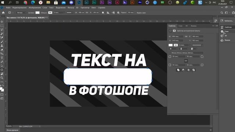Open 3D collapsed panel icon on right
This screenshot has height=132, width=235.
(x=222, y=36)
